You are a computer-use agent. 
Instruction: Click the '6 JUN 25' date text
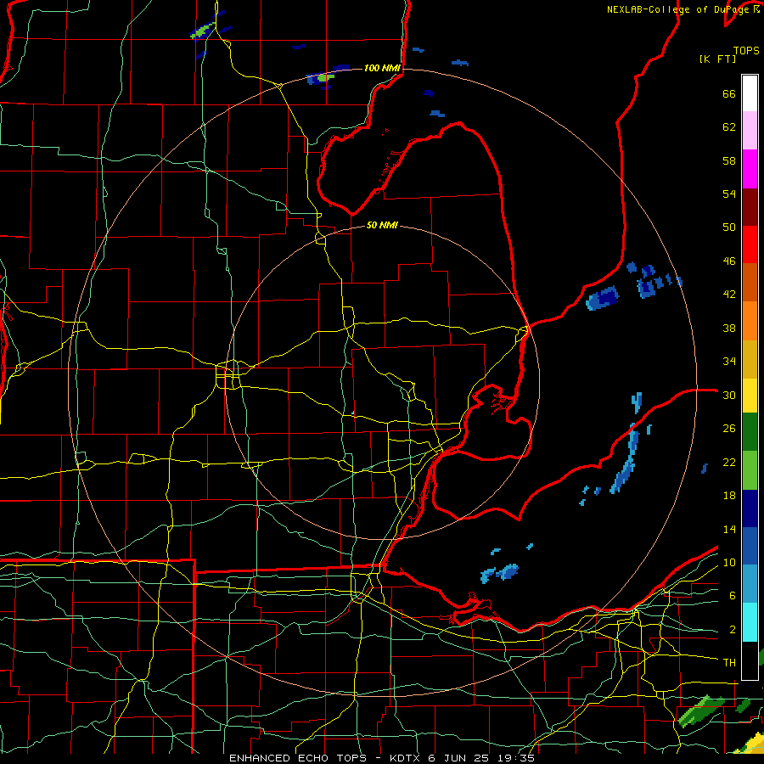(x=458, y=758)
